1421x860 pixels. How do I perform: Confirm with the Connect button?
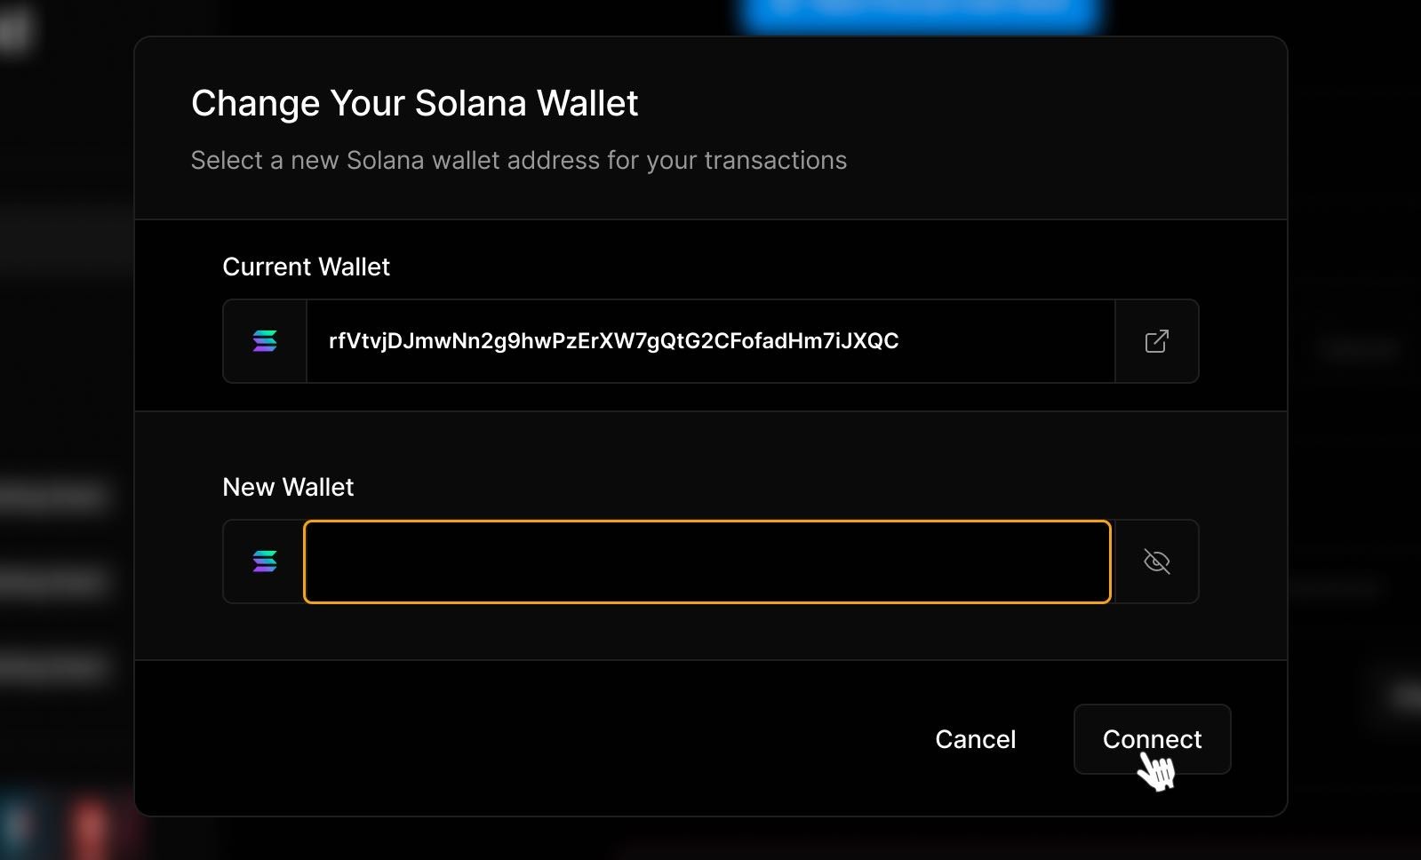click(1152, 739)
